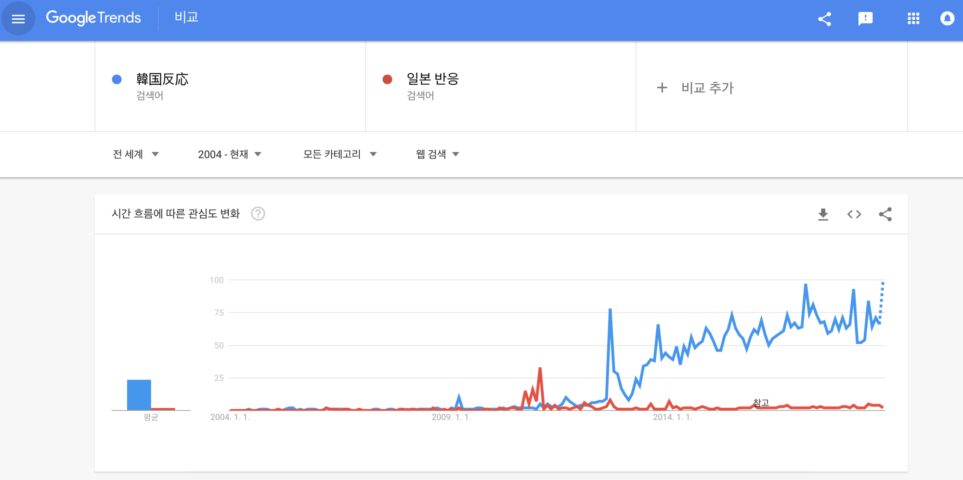963x480 pixels.
Task: Click the Google Trends logo
Action: pos(93,18)
